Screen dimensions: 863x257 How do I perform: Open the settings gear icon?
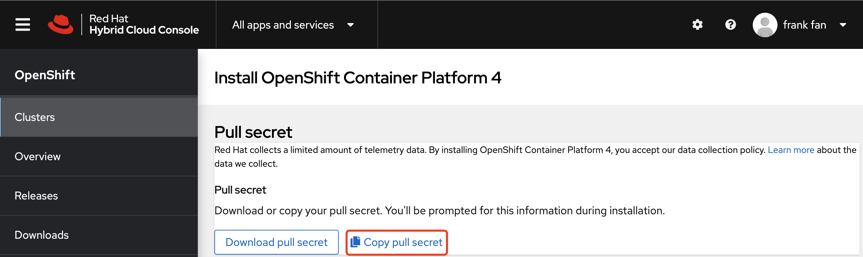(x=698, y=24)
